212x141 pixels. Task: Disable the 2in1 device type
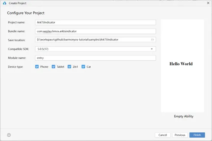click(69, 66)
